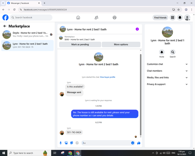Click the large listing photo in info panel
This screenshot has width=195, height=156.
(167, 32)
